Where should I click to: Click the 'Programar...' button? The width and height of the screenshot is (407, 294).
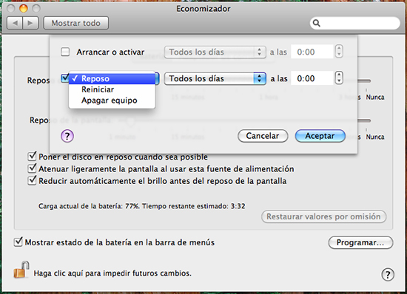point(360,242)
